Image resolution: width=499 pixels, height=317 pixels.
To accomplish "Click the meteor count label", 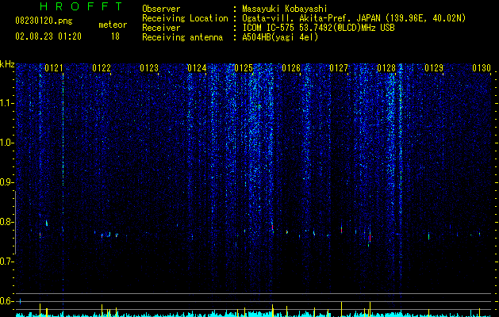I will pyautogui.click(x=113, y=25).
